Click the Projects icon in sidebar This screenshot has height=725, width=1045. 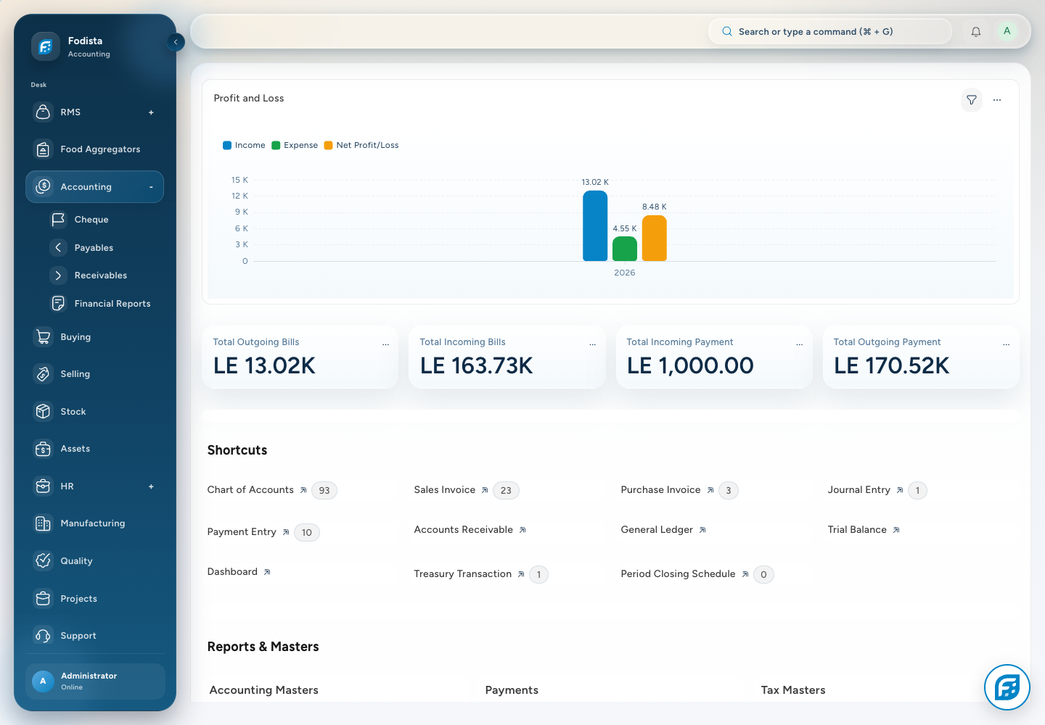44,599
